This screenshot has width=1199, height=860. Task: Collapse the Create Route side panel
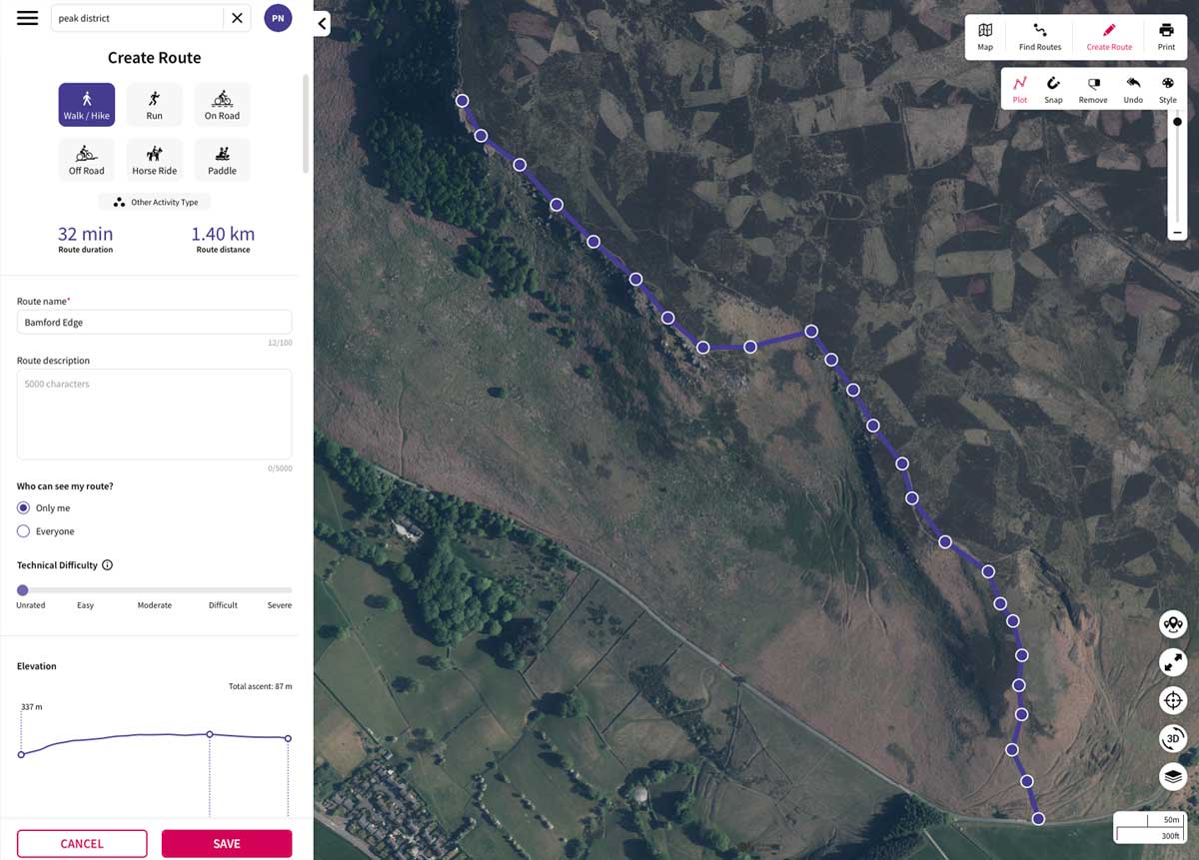click(322, 23)
